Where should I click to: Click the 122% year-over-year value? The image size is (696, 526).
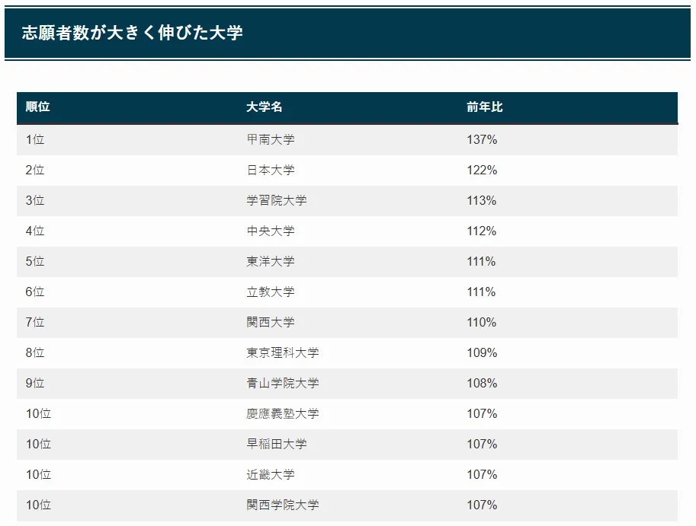pyautogui.click(x=482, y=171)
